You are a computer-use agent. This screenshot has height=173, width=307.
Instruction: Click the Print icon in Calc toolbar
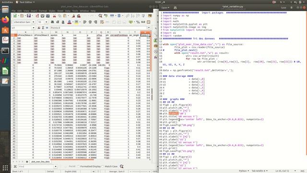[43, 16]
